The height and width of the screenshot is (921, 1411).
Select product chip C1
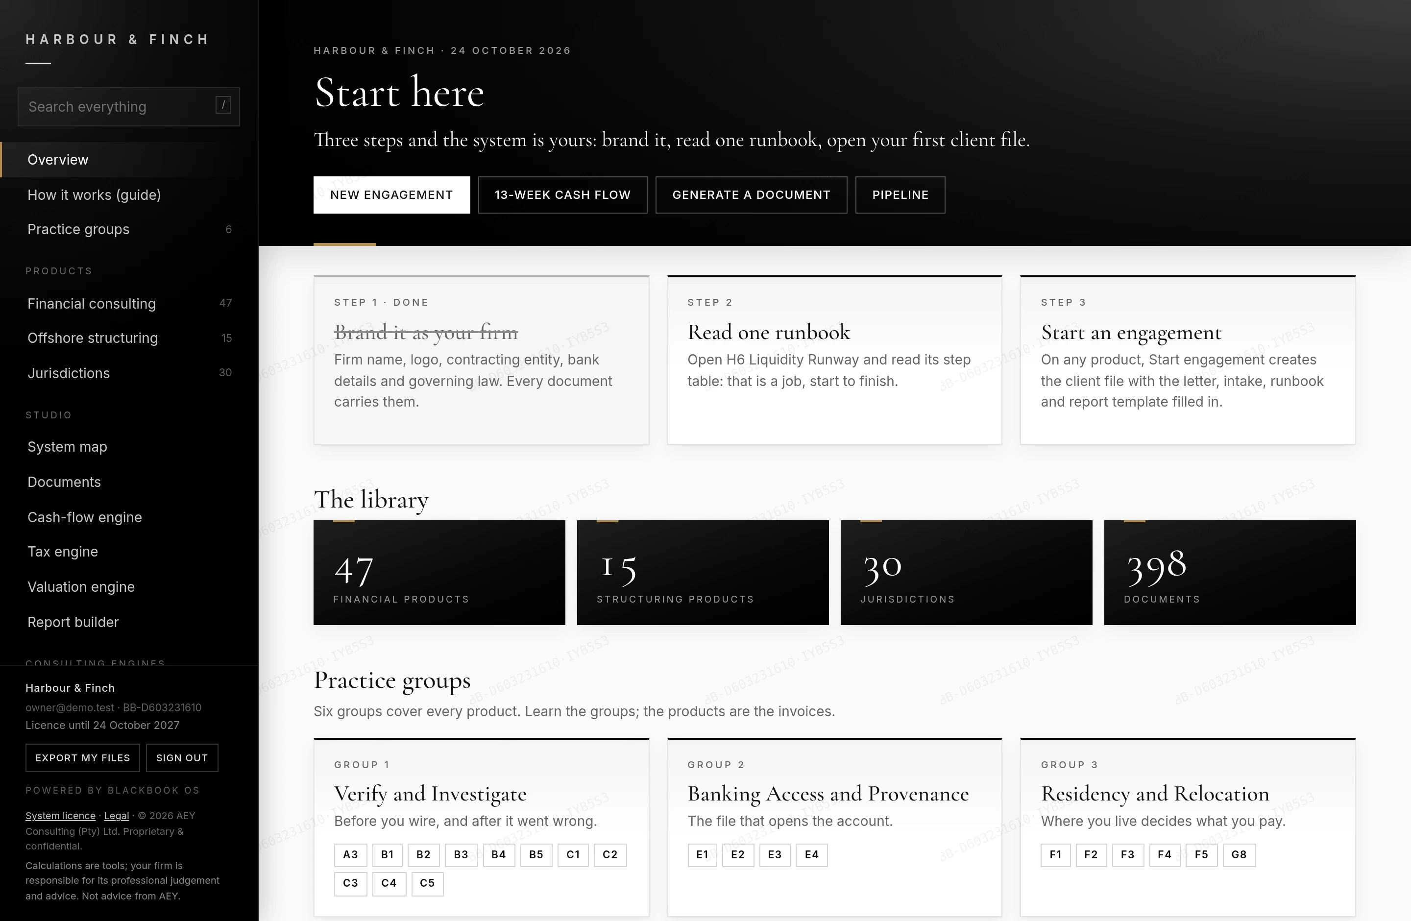pyautogui.click(x=573, y=855)
